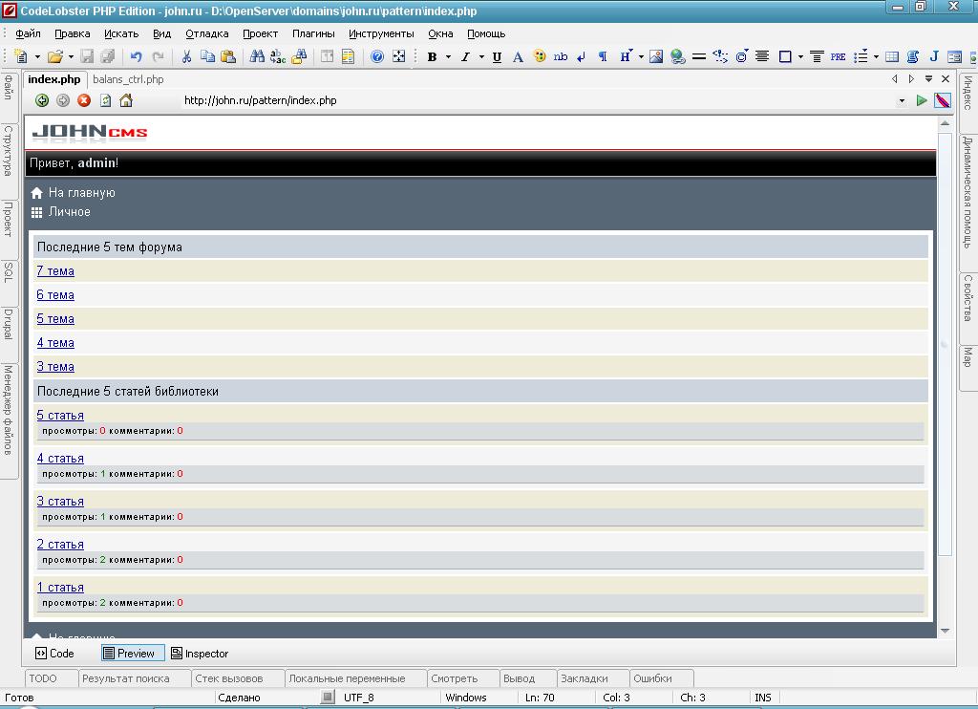Click the green Back navigation icon
The width and height of the screenshot is (978, 709).
(42, 100)
